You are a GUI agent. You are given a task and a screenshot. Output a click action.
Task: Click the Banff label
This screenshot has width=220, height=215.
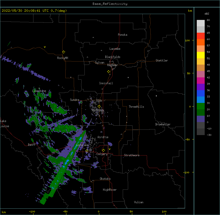pyautogui.click(x=32, y=145)
